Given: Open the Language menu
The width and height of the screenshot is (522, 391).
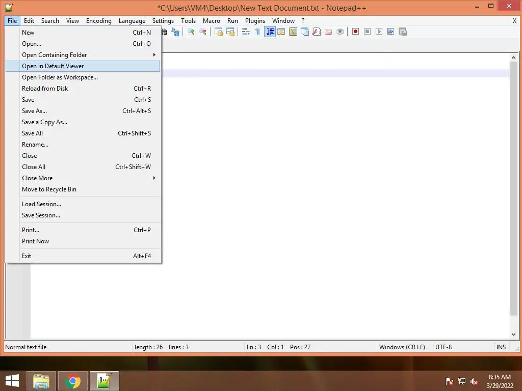Looking at the screenshot, I should coord(132,20).
